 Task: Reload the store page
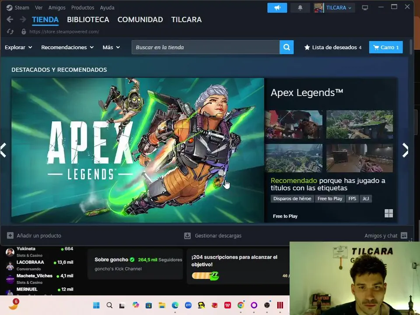pyautogui.click(x=10, y=31)
